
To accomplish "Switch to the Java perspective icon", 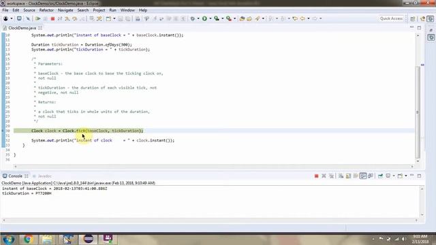I will point(423,18).
